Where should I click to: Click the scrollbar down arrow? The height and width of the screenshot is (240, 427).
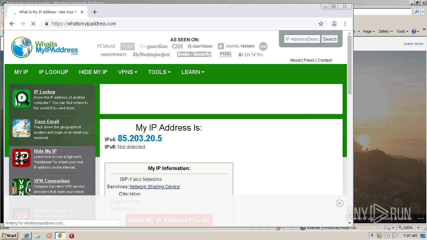(x=350, y=223)
